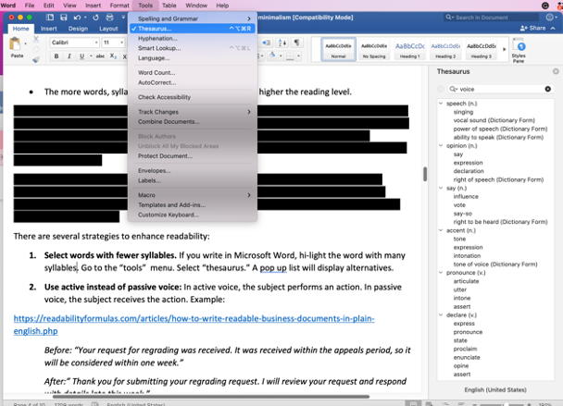Click the Search in Document field

tap(492, 18)
